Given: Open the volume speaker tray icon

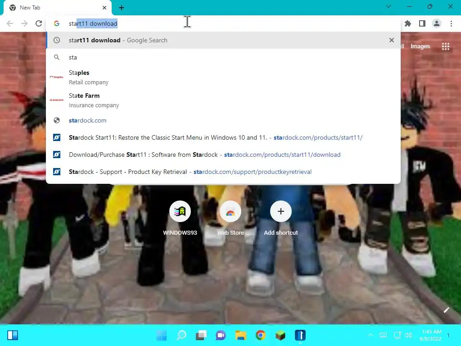Looking at the screenshot, I should point(408,335).
